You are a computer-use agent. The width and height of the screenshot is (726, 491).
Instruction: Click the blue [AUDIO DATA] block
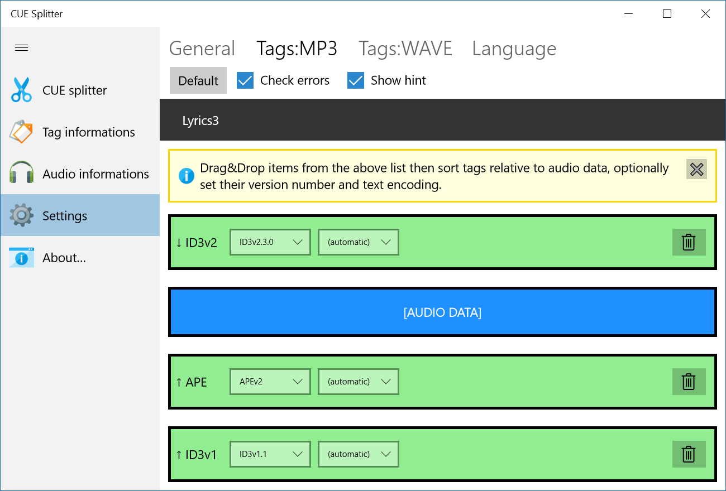pyautogui.click(x=442, y=312)
